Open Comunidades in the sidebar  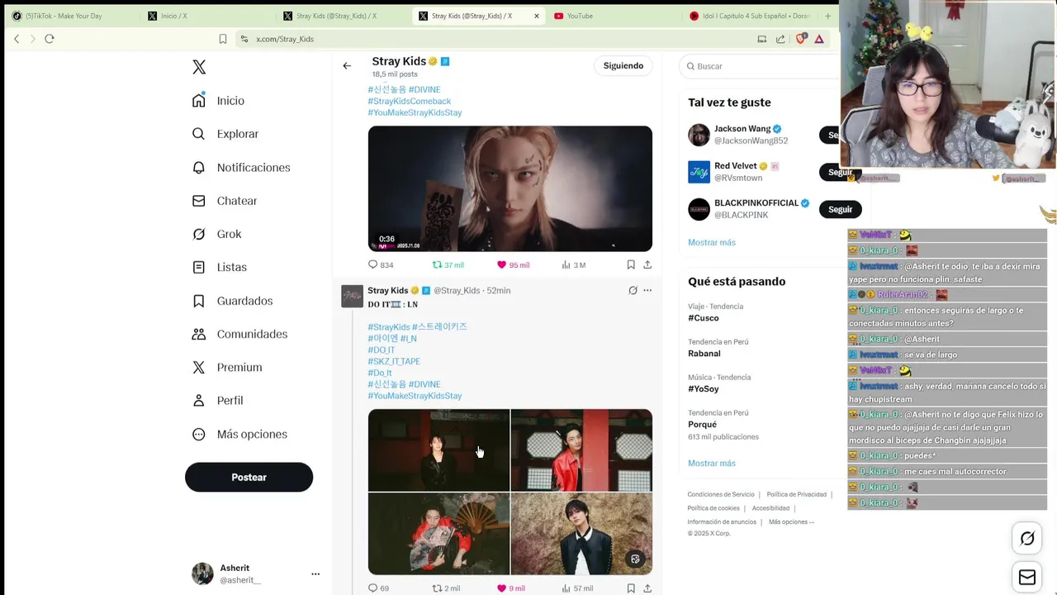coord(239,334)
